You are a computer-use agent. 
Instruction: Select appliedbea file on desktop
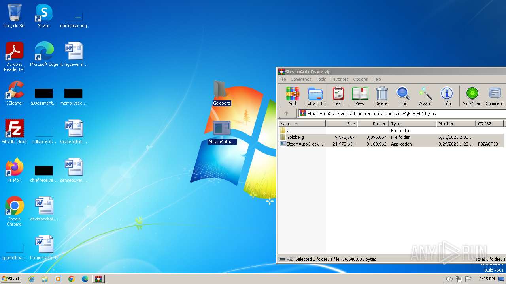pos(14,252)
